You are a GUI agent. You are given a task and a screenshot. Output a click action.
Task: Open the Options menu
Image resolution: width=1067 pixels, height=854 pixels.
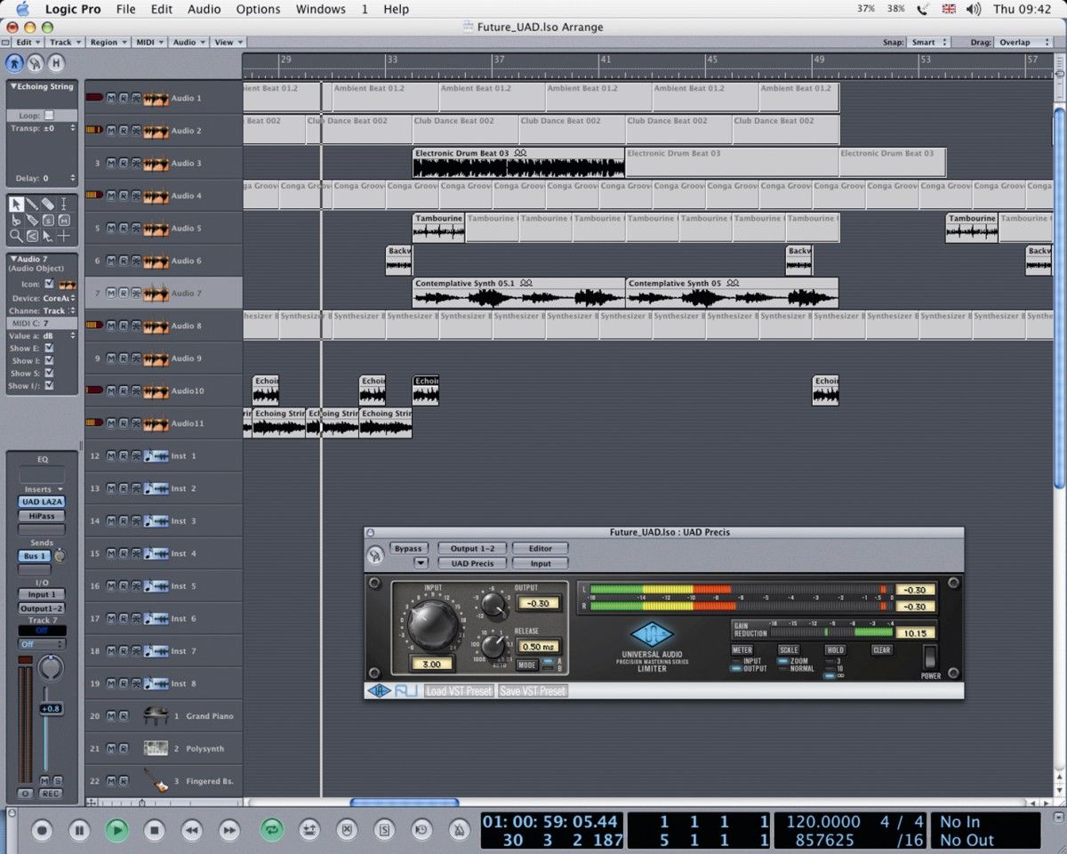[x=258, y=9]
